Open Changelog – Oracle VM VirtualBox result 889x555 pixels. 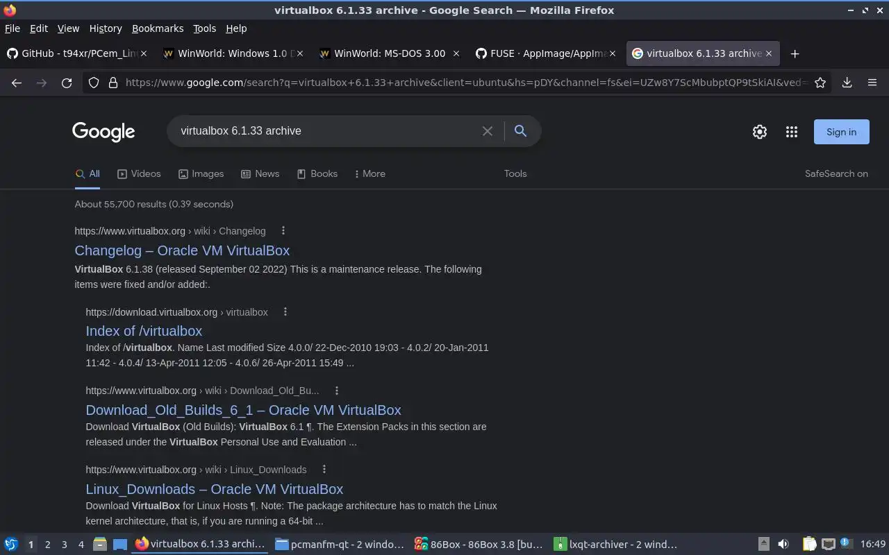182,250
